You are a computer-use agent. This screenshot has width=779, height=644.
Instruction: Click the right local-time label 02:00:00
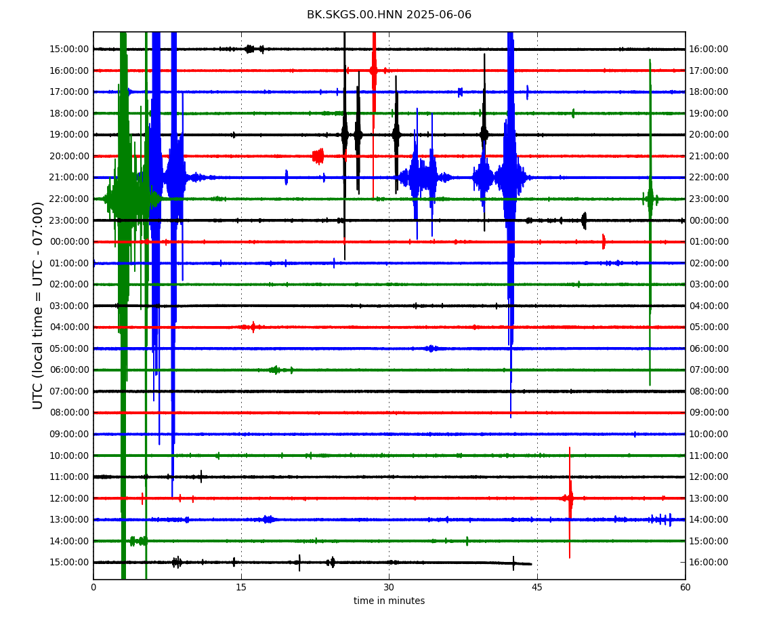709,263
